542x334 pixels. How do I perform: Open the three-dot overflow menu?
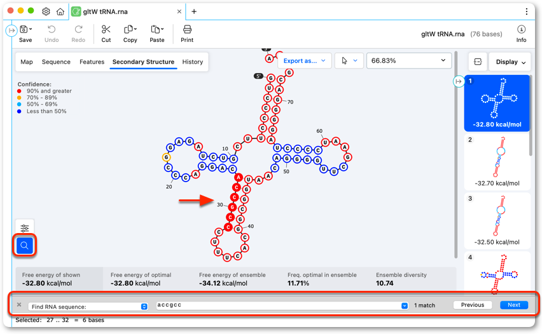click(527, 11)
